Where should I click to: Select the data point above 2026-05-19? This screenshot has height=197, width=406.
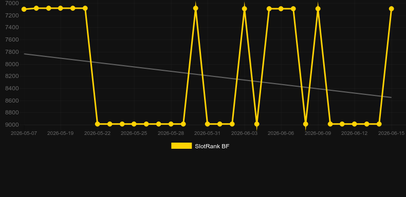(x=61, y=8)
